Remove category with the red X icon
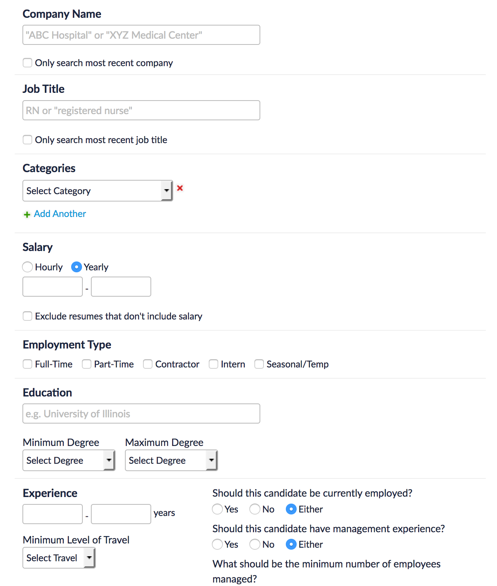The width and height of the screenshot is (497, 586). 180,188
